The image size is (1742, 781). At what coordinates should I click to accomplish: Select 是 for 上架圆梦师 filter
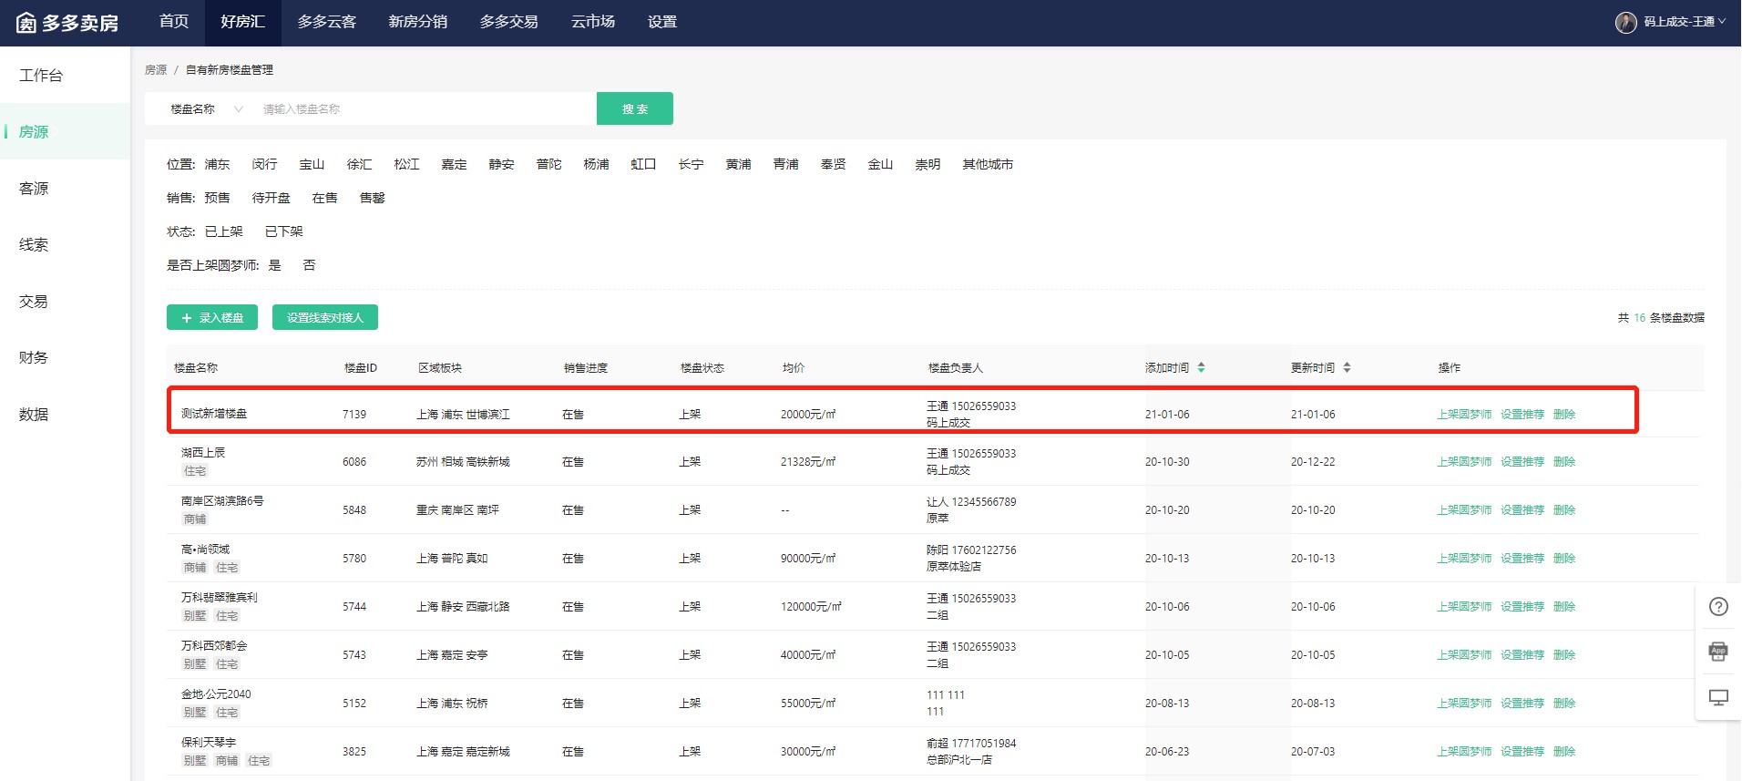[x=274, y=265]
